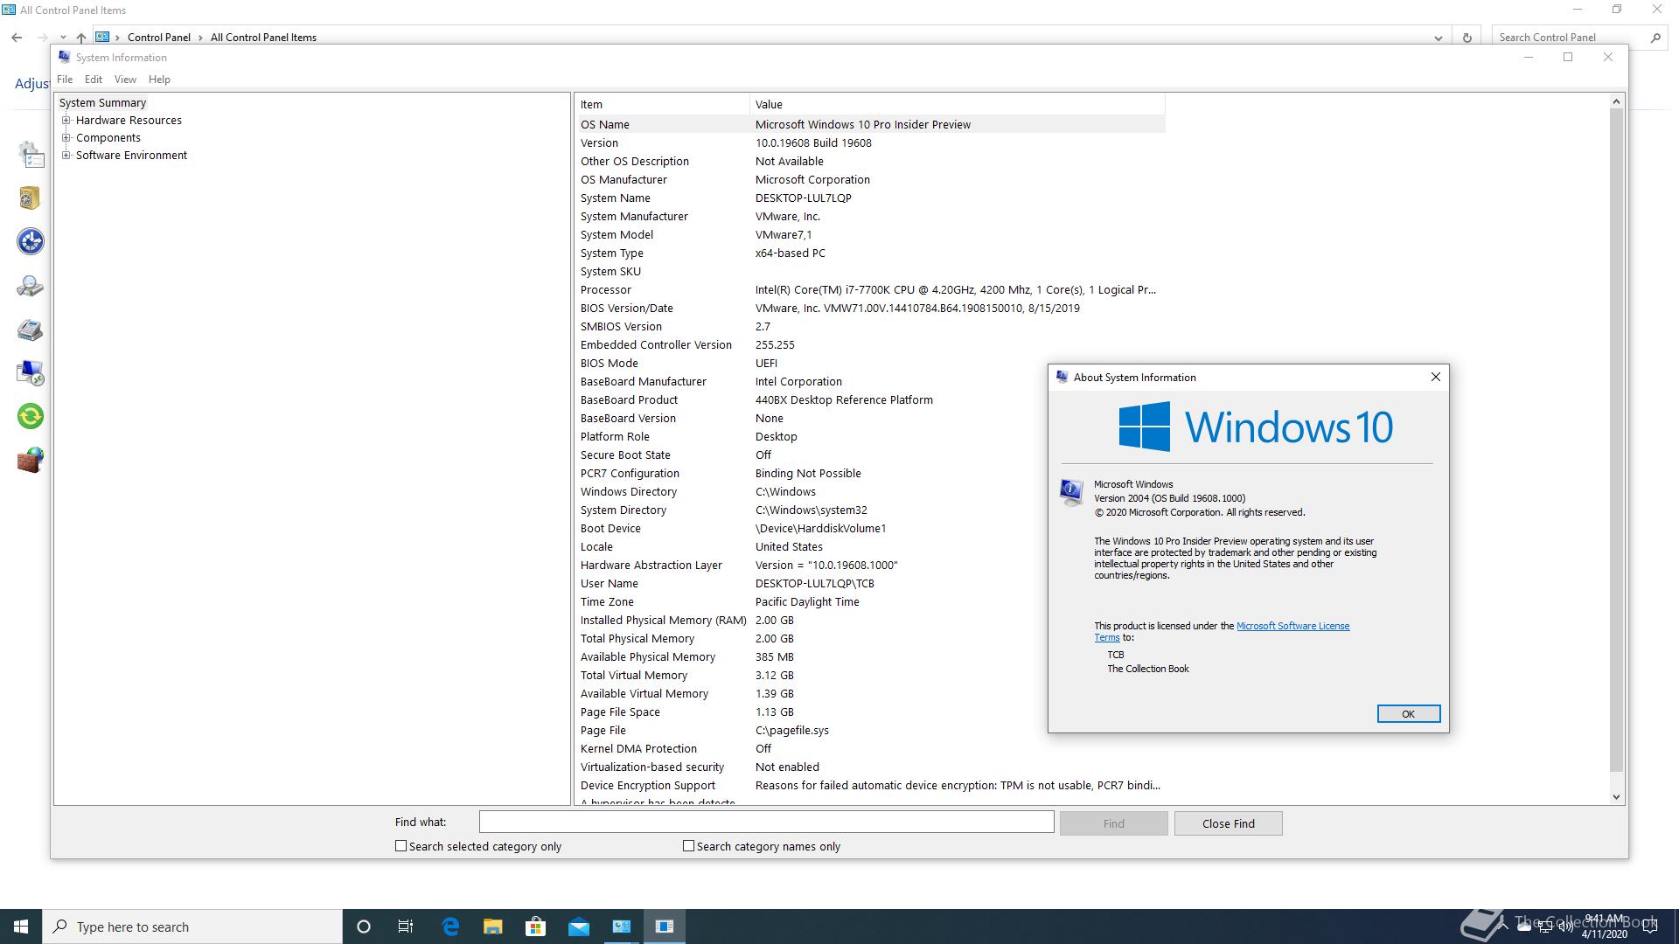Expand the Software Environment tree node

(66, 156)
